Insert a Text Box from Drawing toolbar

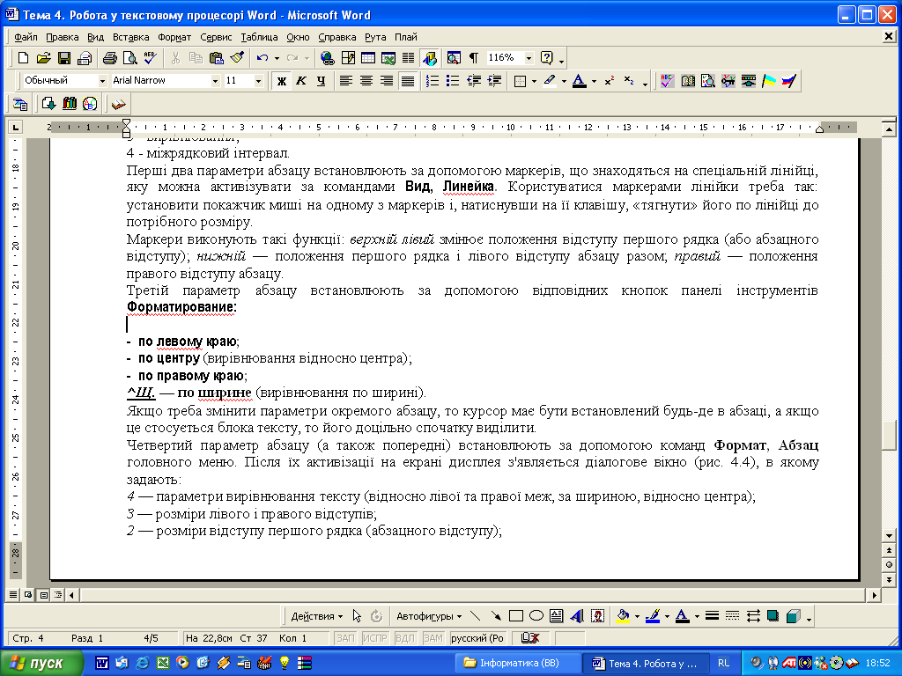pos(557,616)
